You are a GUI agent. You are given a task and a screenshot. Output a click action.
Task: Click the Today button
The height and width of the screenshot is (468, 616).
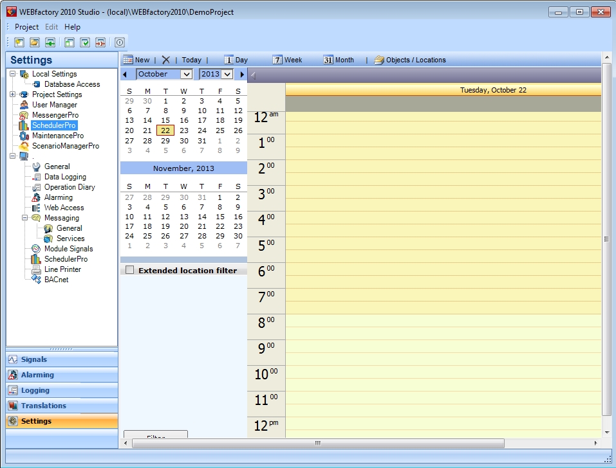(191, 60)
